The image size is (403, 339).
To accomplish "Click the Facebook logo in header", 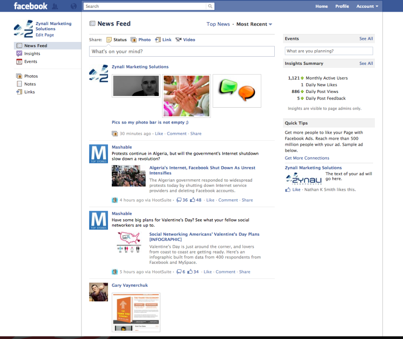I will [x=30, y=6].
